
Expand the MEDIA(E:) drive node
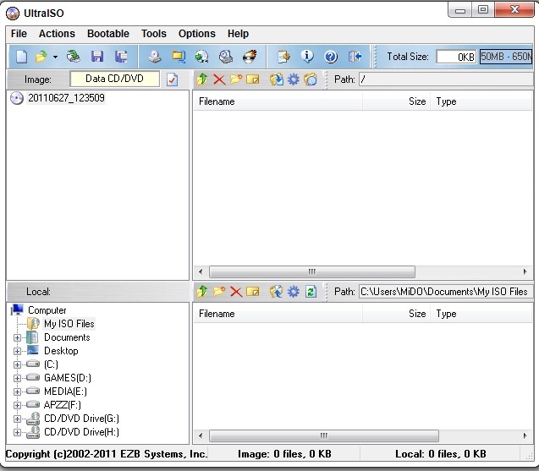(x=17, y=392)
